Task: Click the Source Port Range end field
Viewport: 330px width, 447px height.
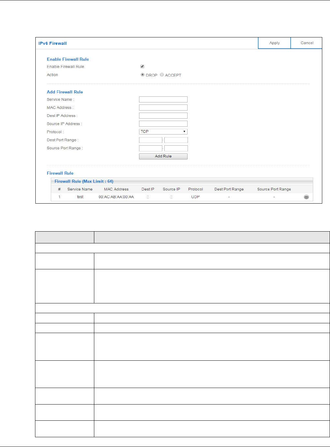Action: click(176, 148)
